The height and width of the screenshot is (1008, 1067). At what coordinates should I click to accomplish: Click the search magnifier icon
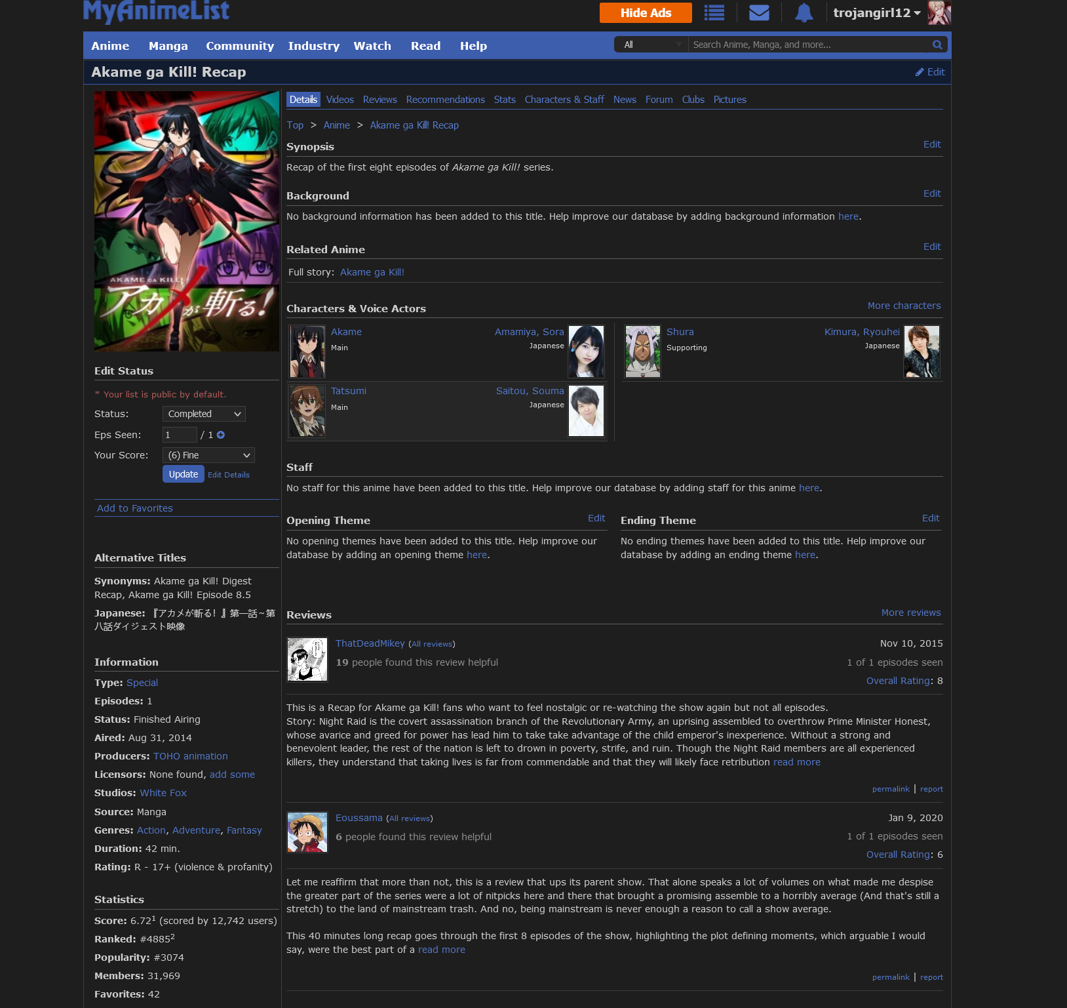tap(937, 45)
